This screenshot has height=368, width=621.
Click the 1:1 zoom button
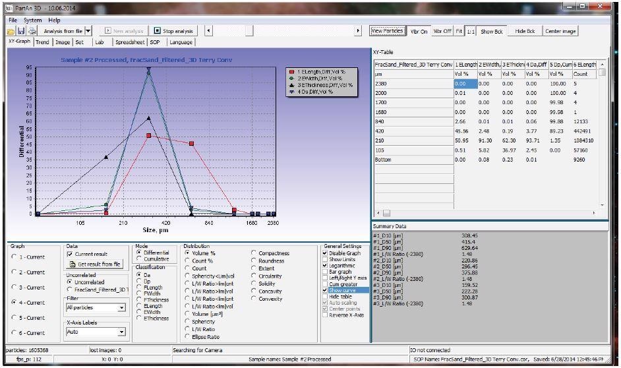click(471, 31)
